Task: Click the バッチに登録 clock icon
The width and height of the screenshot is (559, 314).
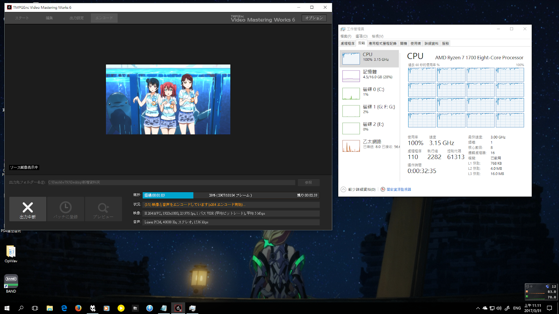Action: click(x=65, y=208)
